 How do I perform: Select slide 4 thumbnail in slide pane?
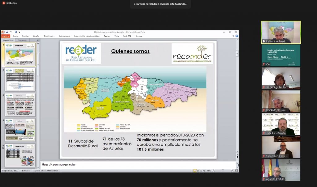click(x=20, y=105)
